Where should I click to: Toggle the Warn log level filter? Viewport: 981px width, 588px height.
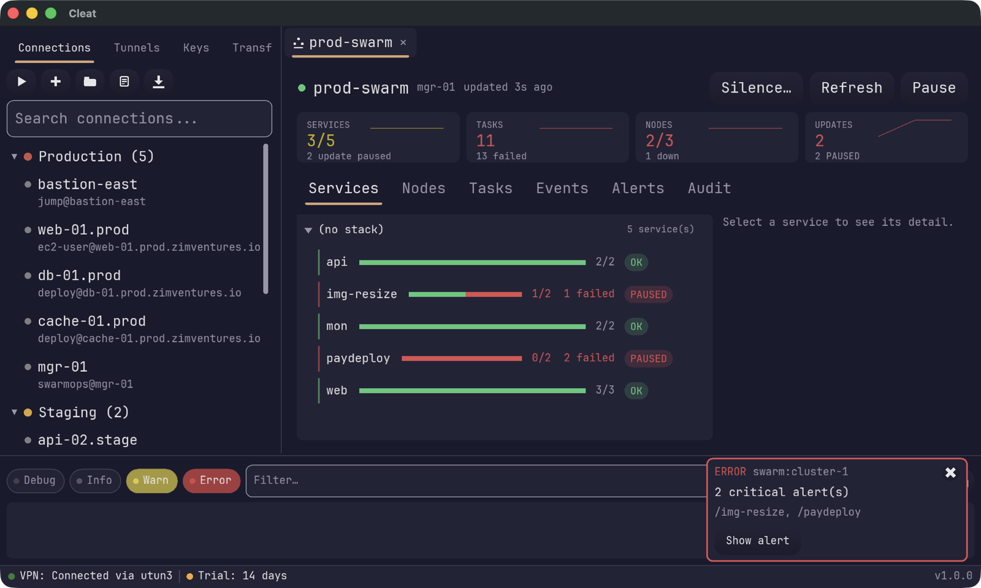151,481
